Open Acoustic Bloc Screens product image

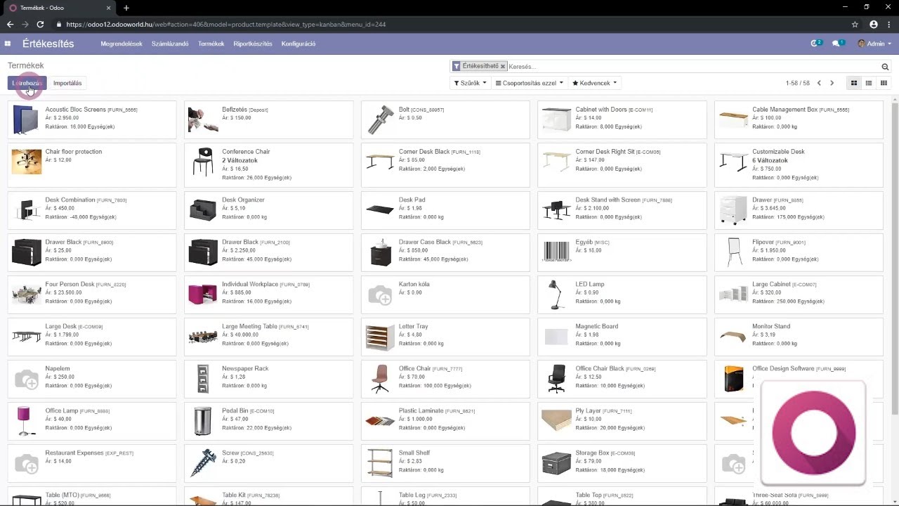(27, 119)
